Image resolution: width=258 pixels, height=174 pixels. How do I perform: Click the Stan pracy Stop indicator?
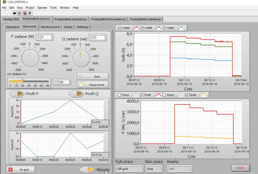point(154,169)
